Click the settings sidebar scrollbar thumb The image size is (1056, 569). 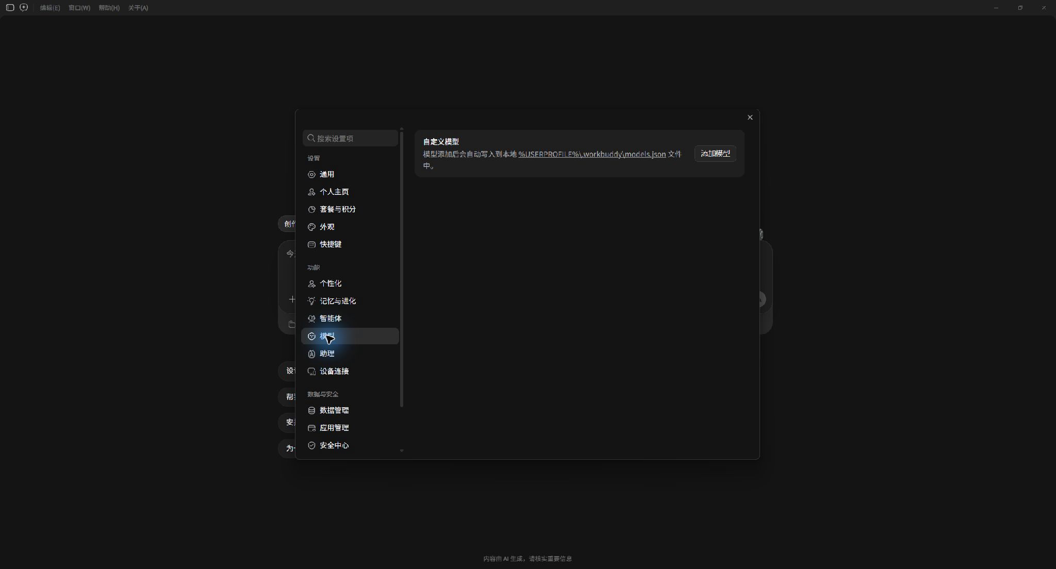point(402,269)
